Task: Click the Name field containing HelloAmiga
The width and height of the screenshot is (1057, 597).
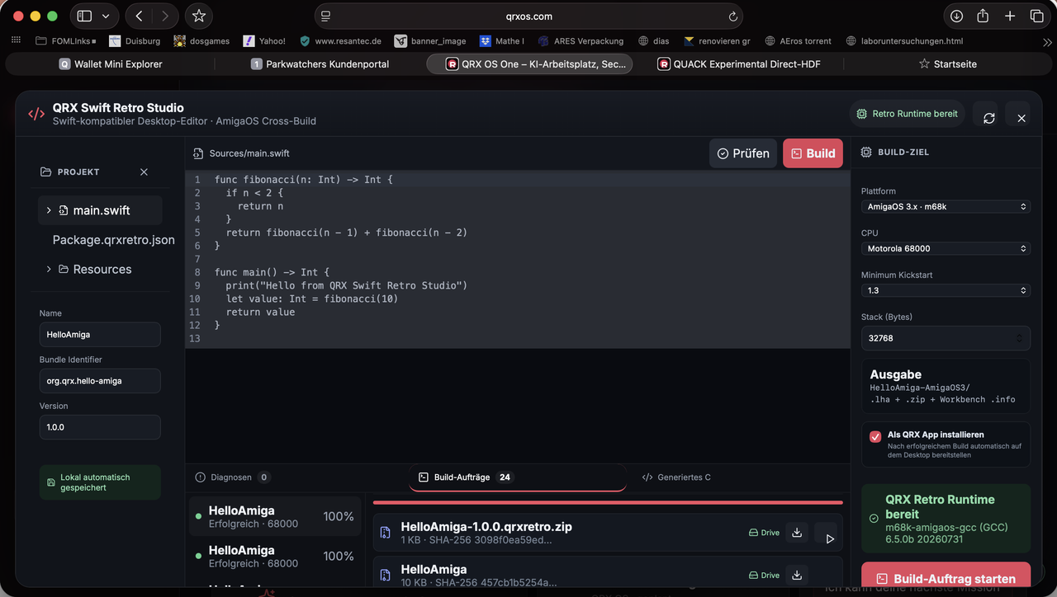Action: tap(100, 335)
